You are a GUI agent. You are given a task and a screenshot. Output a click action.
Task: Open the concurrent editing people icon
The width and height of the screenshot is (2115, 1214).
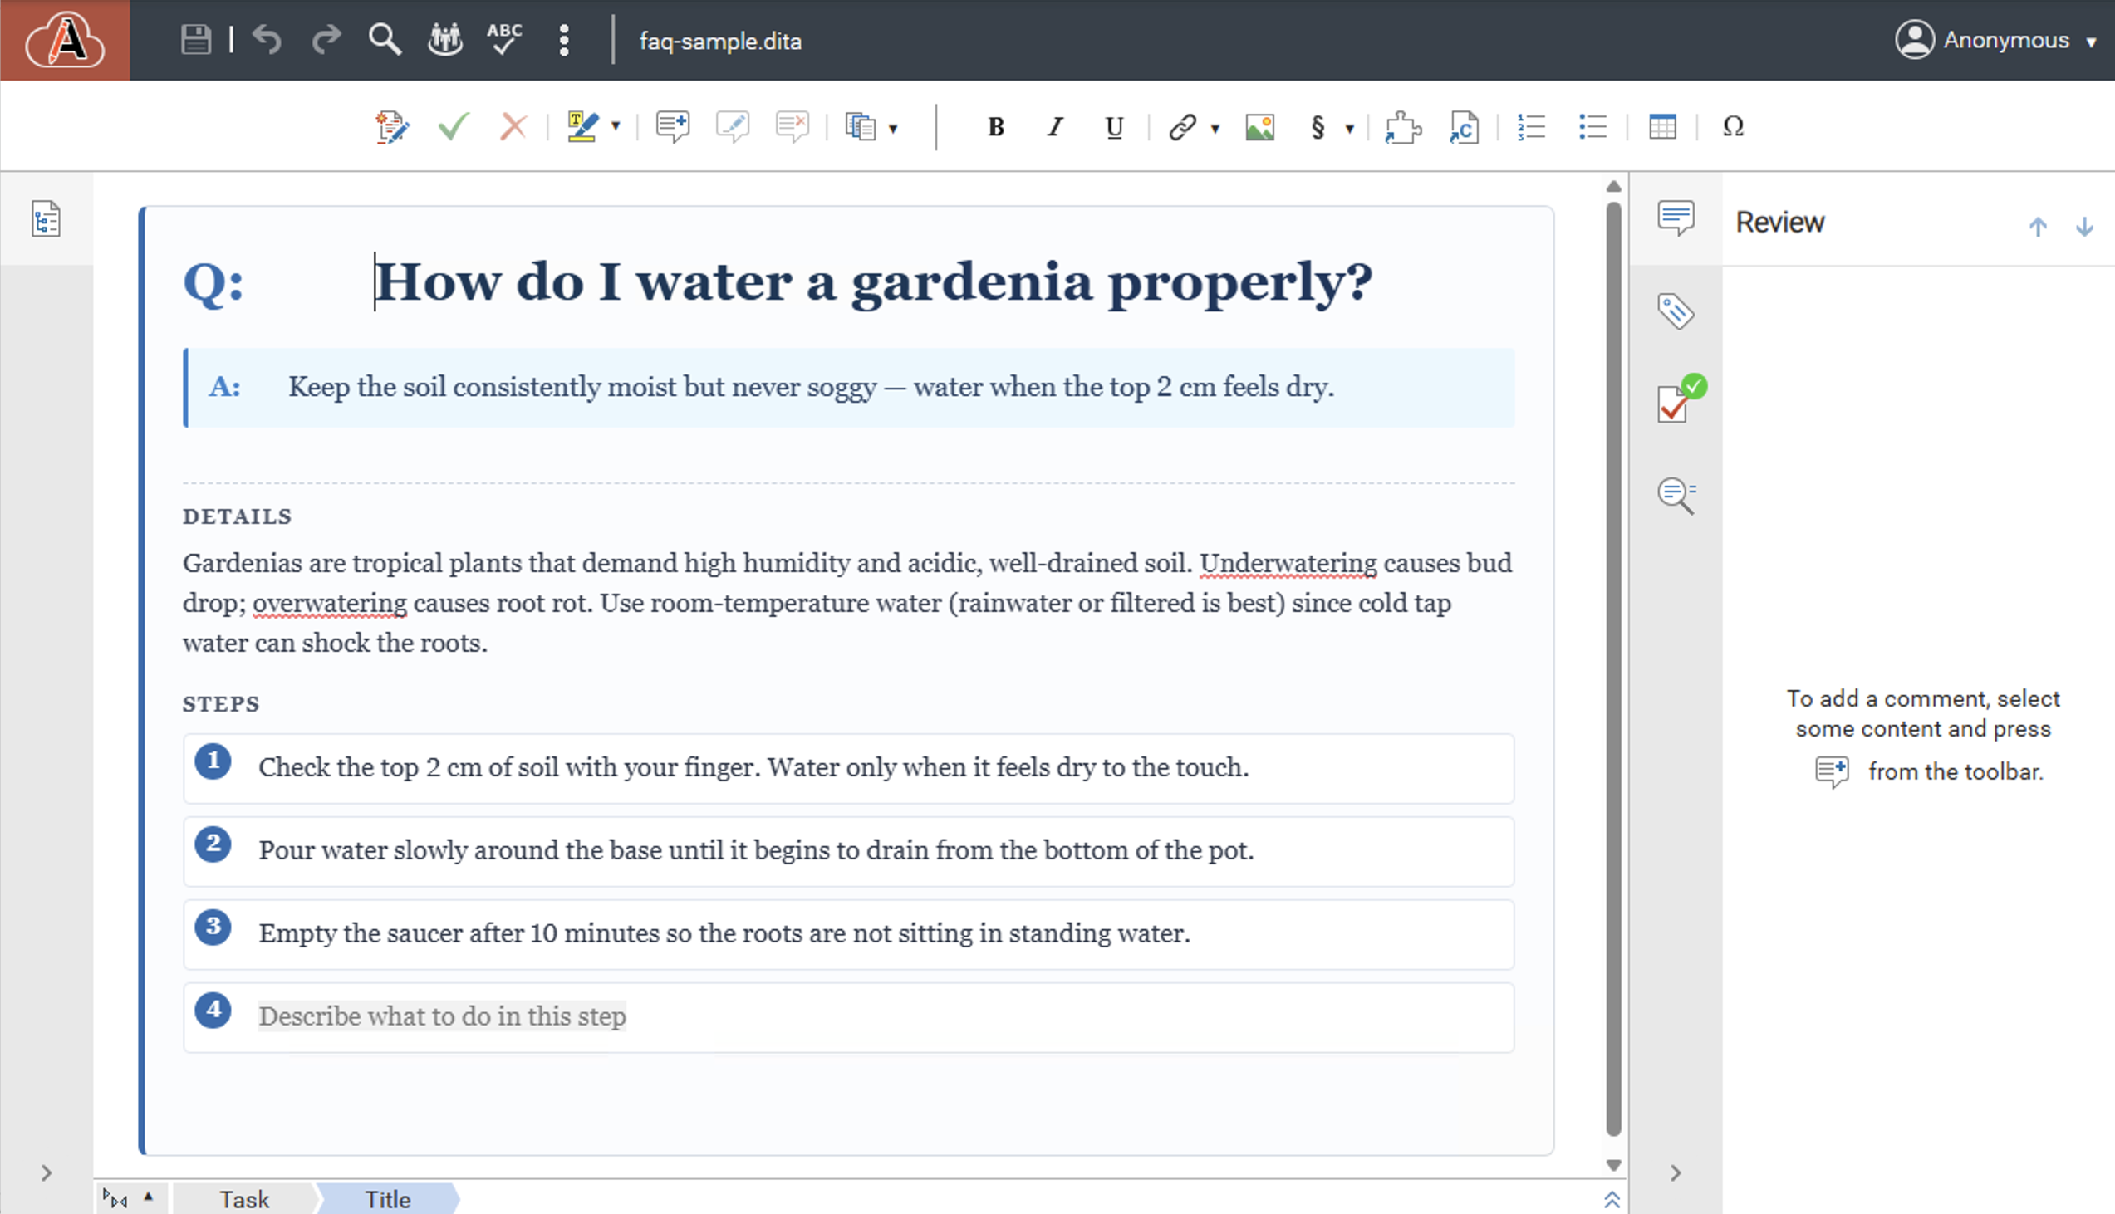(444, 40)
